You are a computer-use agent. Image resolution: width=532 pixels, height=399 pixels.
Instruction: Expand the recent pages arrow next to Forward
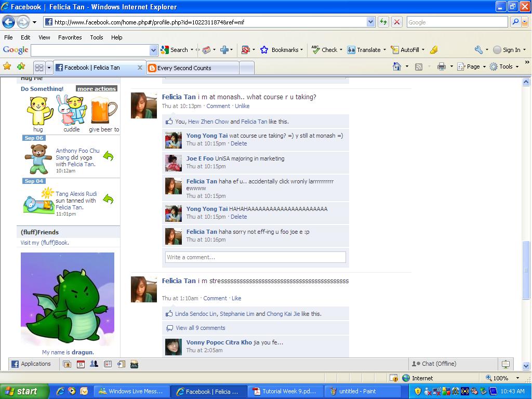click(x=34, y=22)
